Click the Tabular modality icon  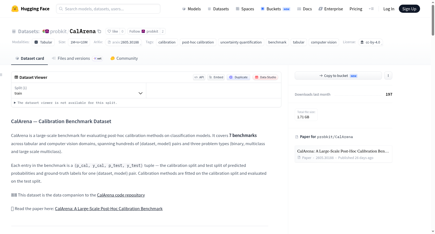point(36,42)
